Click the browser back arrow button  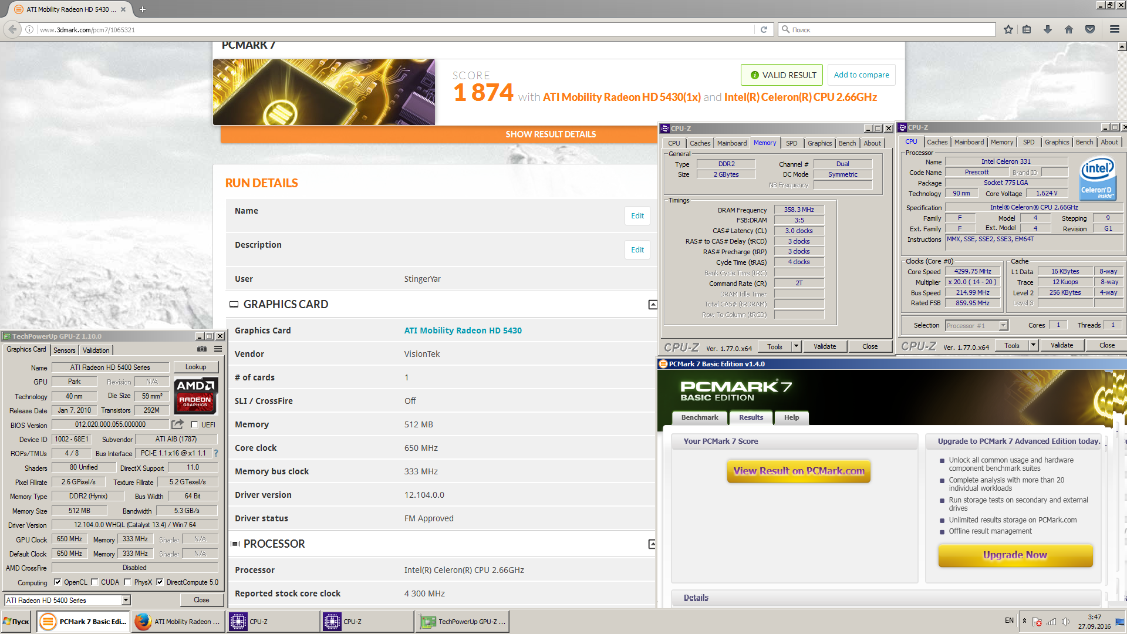(12, 29)
